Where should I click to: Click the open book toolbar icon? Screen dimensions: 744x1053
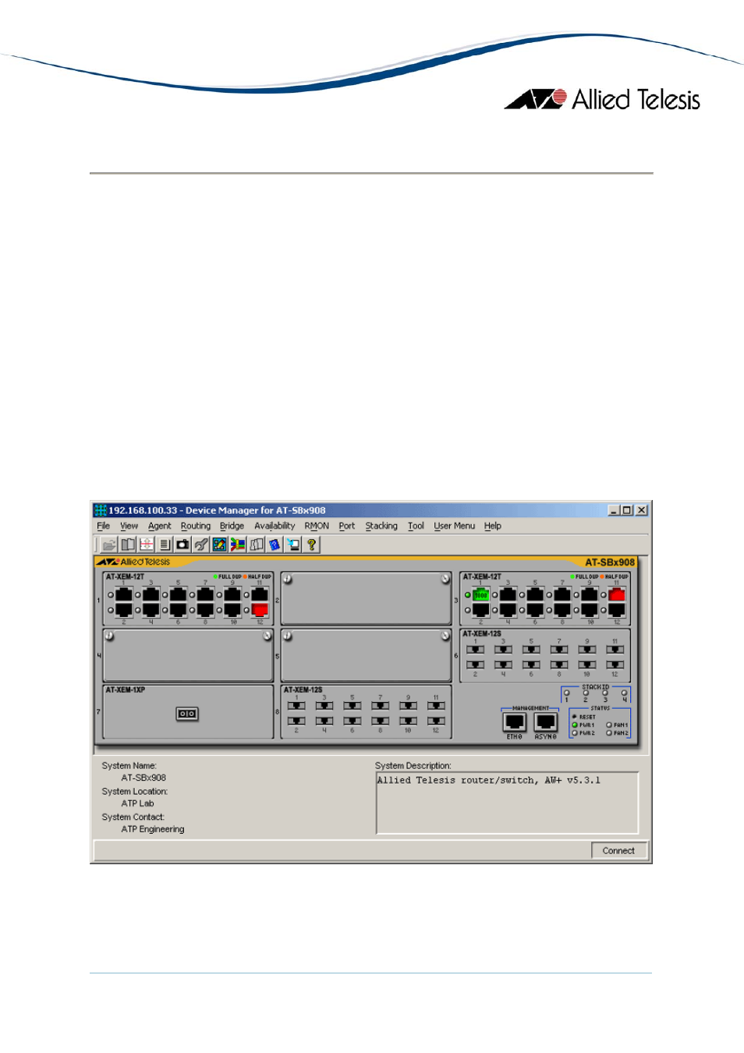(128, 544)
